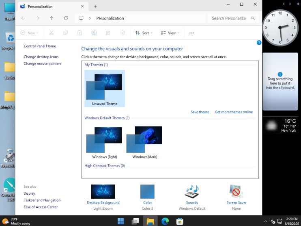
Task: Open Ease of Access Center link
Action: [41, 207]
